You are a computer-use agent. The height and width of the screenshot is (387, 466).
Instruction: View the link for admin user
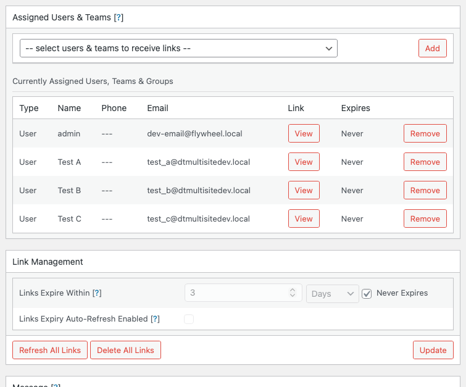[304, 133]
